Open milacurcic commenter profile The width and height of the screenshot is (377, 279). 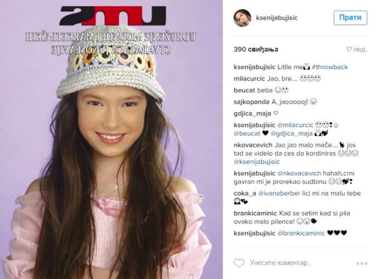(x=249, y=78)
